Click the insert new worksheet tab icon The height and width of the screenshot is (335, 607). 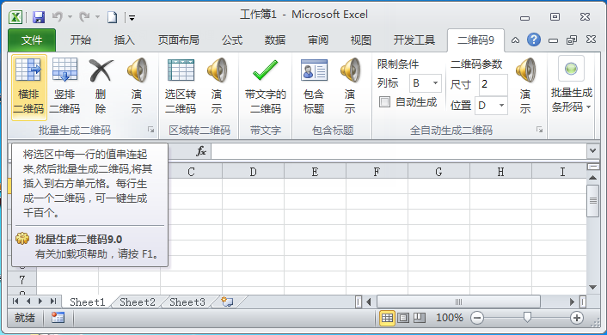click(x=227, y=301)
